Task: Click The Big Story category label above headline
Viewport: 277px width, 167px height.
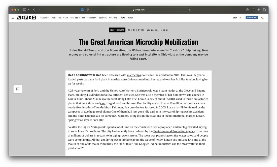Action: click(x=136, y=30)
